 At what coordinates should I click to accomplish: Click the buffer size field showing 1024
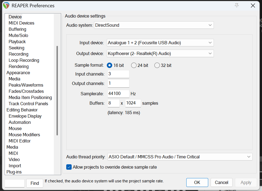[133, 103]
